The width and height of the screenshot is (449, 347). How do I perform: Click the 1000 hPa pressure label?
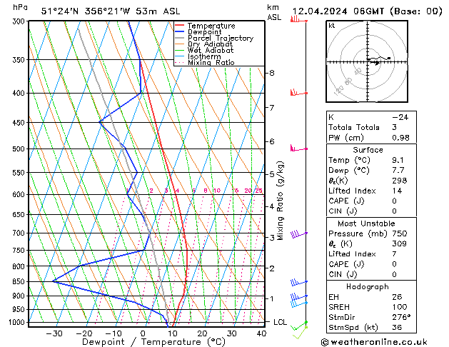point(19,323)
